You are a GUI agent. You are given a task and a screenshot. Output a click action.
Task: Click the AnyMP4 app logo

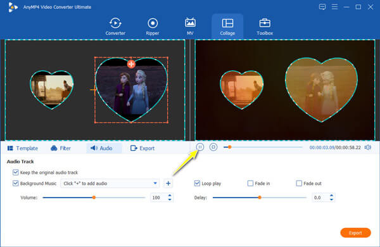13,7
